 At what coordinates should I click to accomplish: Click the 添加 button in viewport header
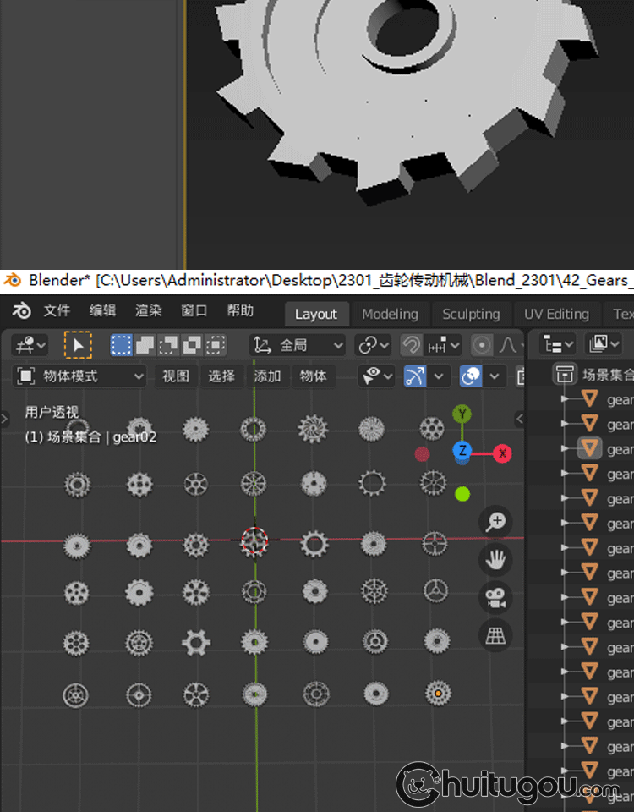[267, 376]
